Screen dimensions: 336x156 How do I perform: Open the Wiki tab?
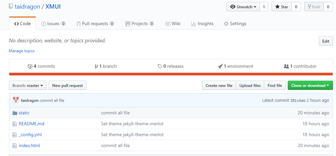[173, 23]
